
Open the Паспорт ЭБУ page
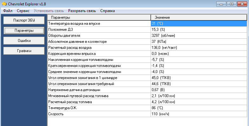tap(24, 20)
